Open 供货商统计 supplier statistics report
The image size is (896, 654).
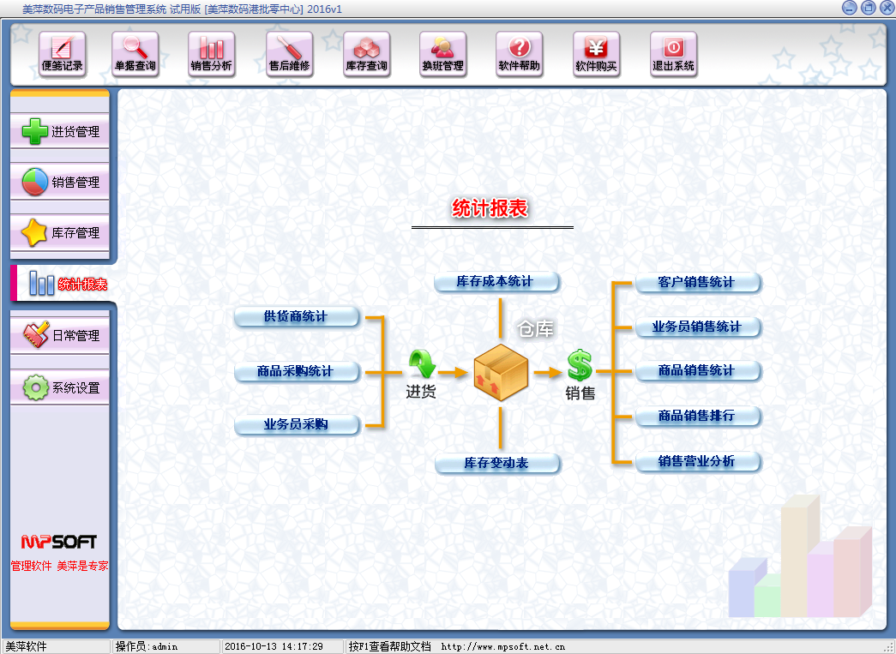click(x=296, y=316)
